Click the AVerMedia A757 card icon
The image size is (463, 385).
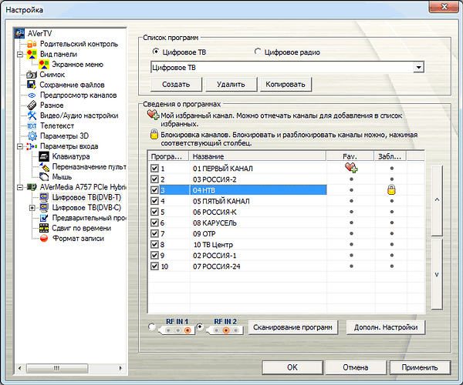(32, 187)
